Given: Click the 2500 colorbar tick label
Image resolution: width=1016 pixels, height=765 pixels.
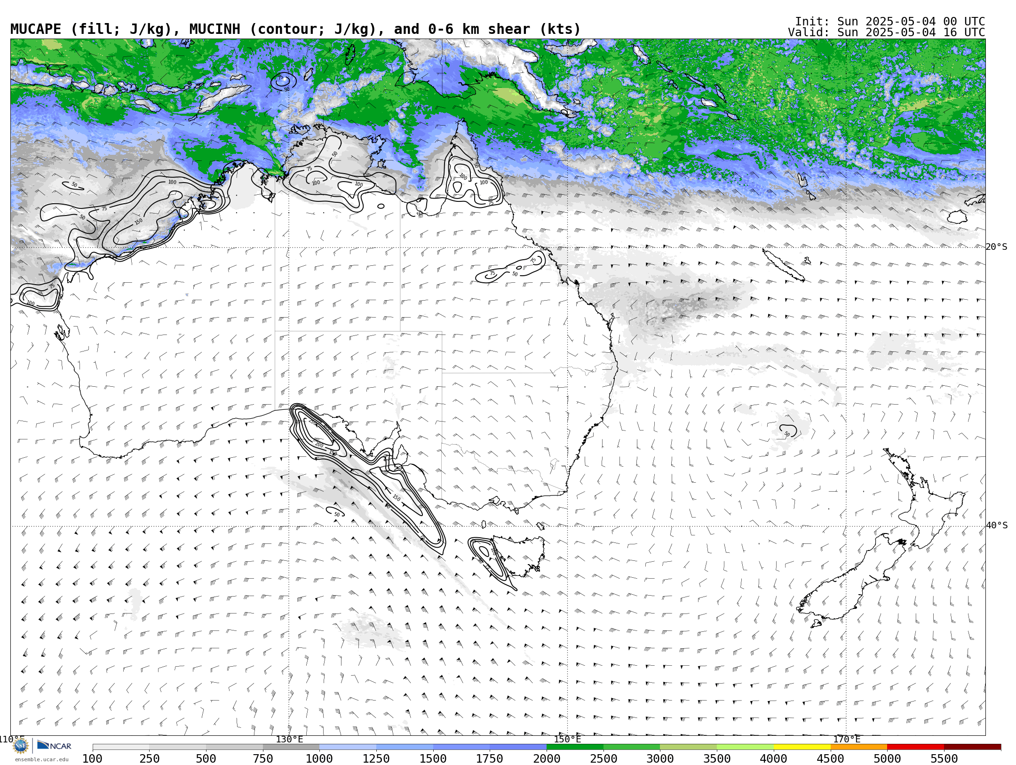Looking at the screenshot, I should pos(603,759).
